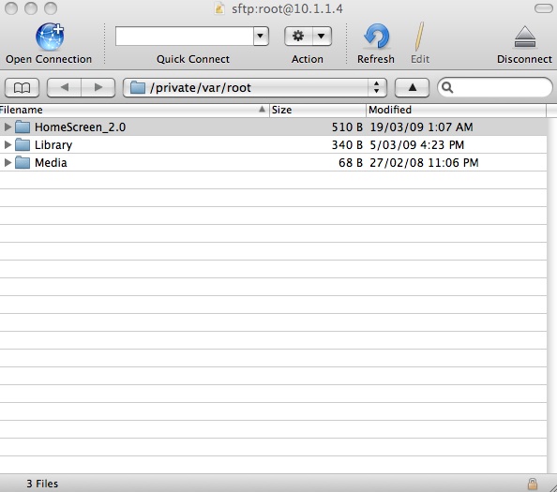
Task: Click the search field
Action: point(495,87)
